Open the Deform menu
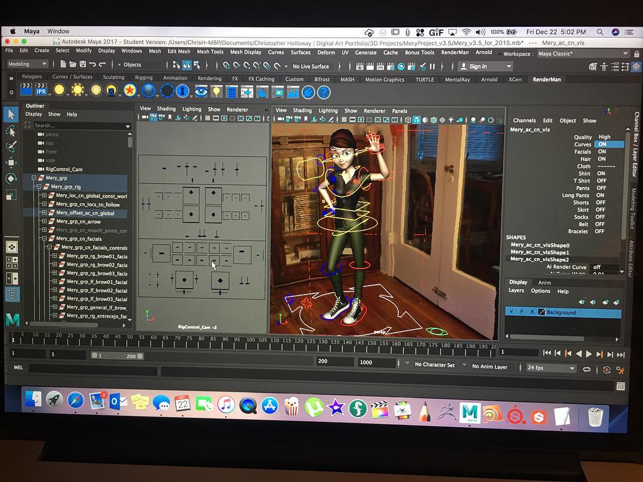The image size is (643, 482). point(326,52)
